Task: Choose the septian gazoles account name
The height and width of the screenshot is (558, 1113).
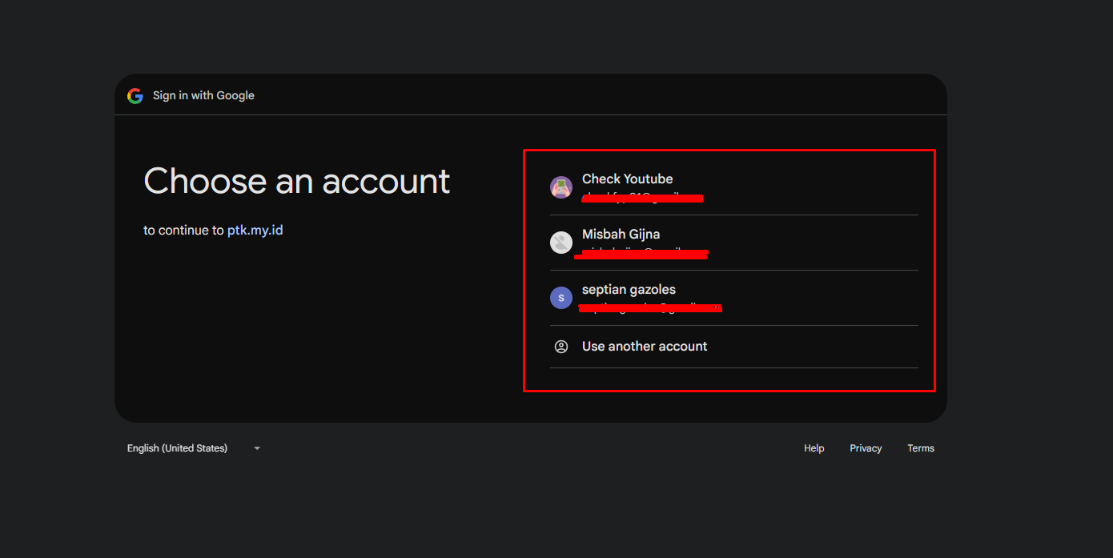Action: [x=629, y=290]
